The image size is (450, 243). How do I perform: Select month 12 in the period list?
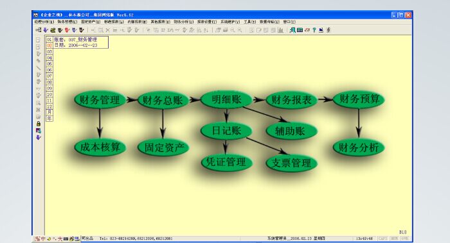(x=50, y=106)
